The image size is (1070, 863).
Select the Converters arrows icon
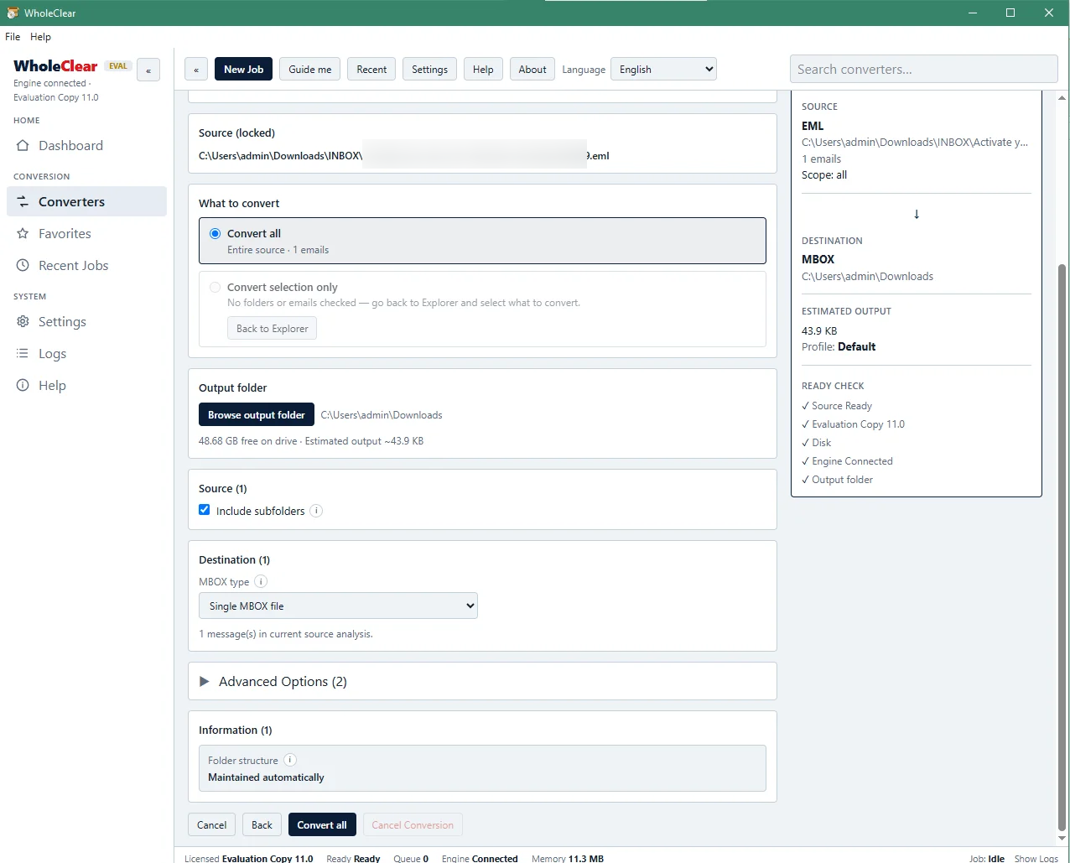click(x=23, y=202)
